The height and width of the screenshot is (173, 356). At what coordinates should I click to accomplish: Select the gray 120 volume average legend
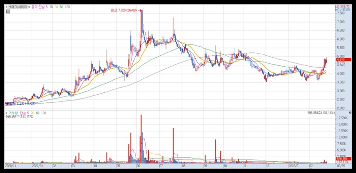point(43,113)
